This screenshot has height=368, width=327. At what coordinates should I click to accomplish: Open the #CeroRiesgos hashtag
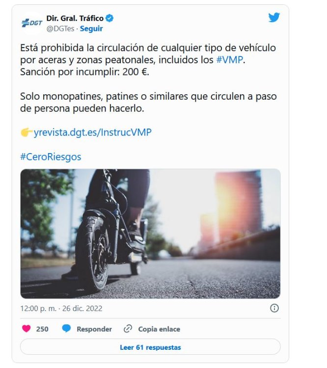pos(51,157)
